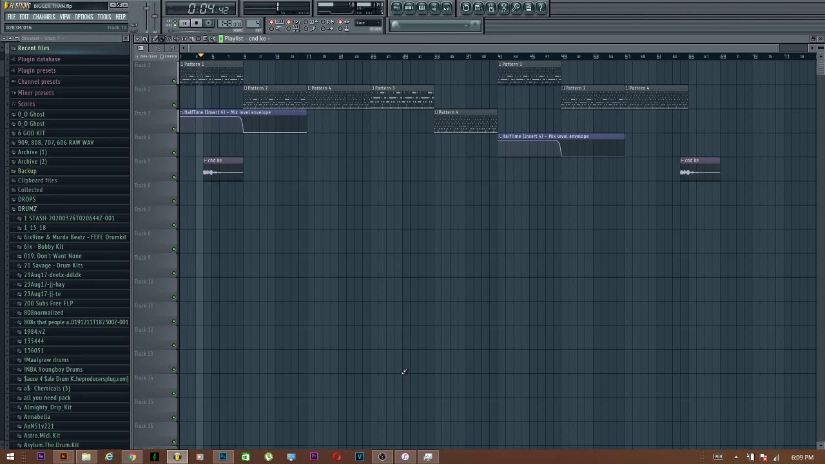
Task: Open the audio editor scissors icon
Action: coord(503,8)
